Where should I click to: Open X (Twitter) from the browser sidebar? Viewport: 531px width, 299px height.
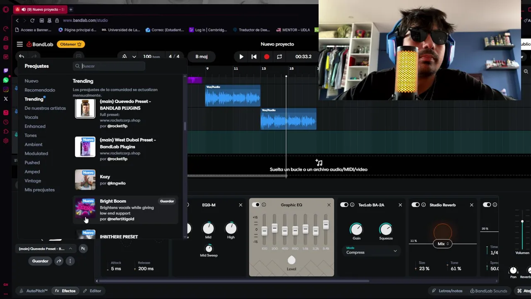click(5, 99)
